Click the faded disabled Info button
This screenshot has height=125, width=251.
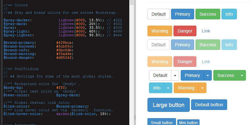click(229, 45)
